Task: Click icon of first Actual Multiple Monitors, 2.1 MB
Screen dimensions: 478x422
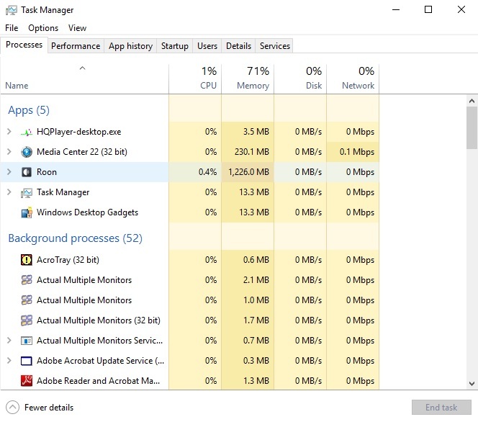Action: click(x=27, y=280)
